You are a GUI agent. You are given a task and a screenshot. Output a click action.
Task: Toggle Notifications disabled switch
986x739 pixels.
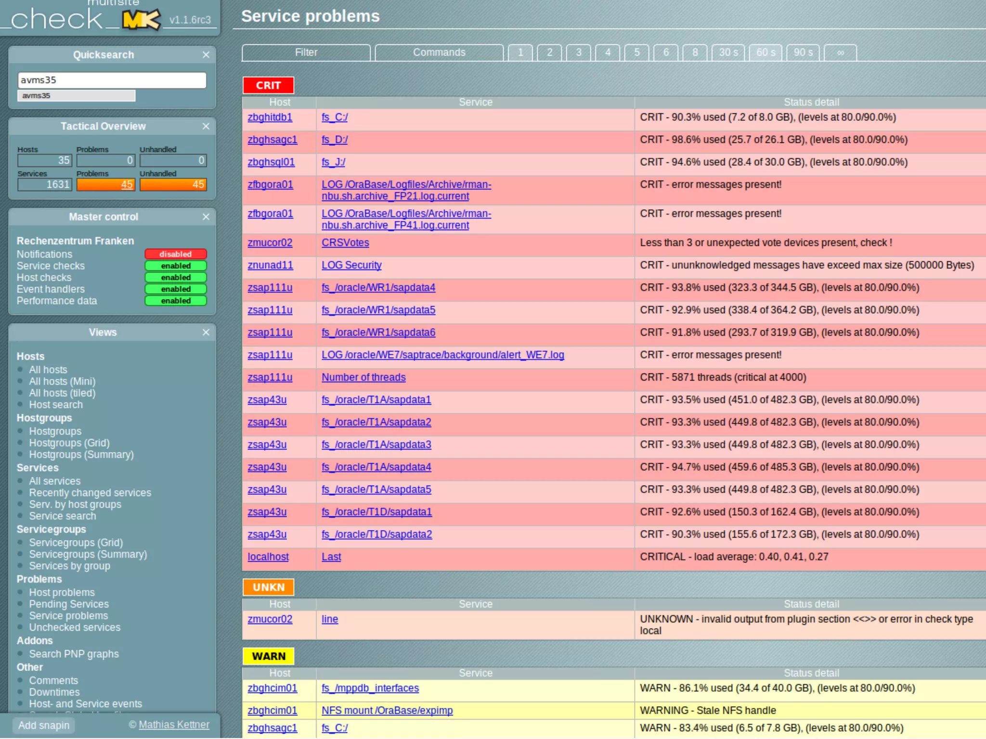point(176,254)
